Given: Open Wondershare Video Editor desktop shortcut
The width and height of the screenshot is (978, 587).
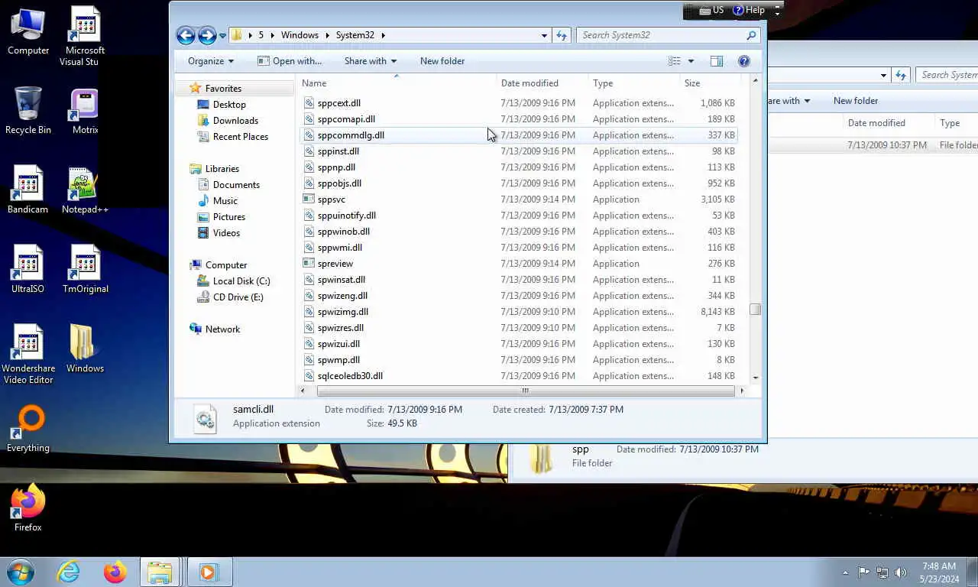Looking at the screenshot, I should [x=28, y=355].
